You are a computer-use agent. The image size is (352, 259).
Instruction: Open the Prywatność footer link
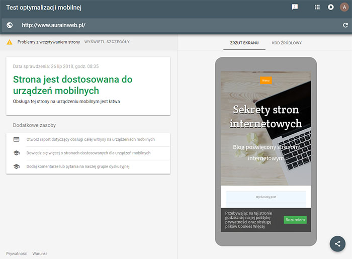point(17,253)
